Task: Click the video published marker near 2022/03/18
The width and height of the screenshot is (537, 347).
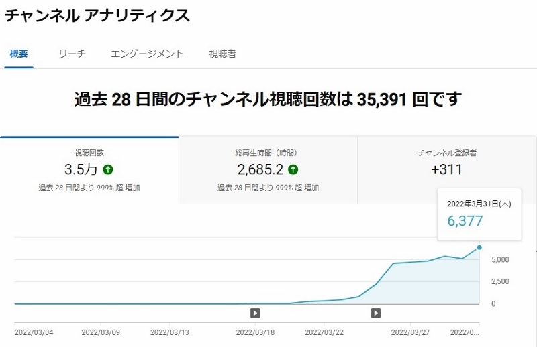Action: tap(255, 313)
